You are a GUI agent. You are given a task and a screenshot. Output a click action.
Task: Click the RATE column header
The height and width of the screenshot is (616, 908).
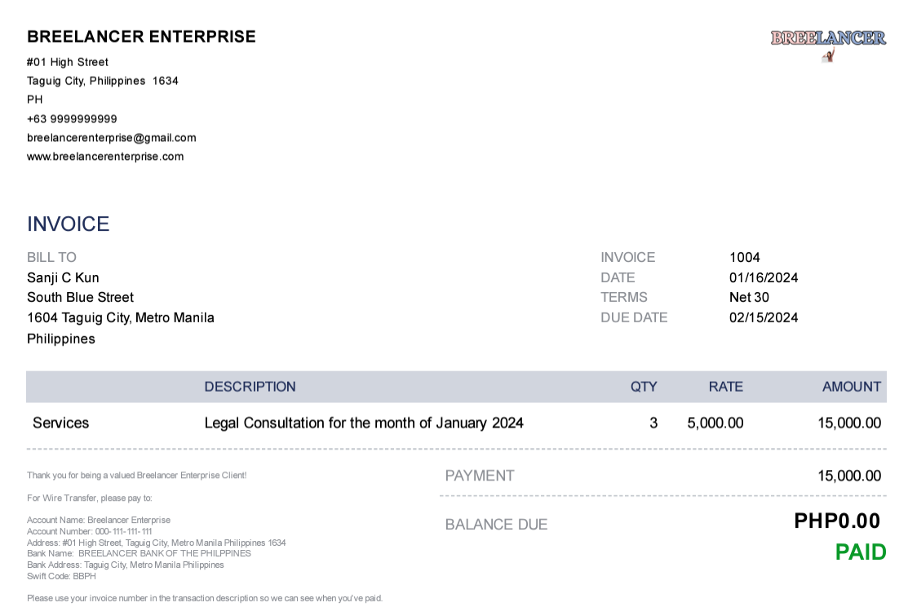(725, 387)
